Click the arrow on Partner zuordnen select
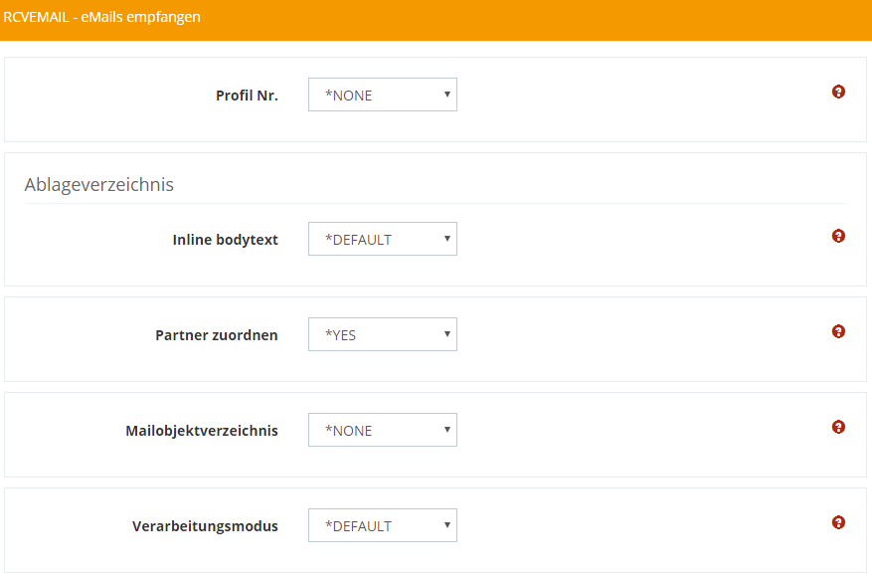Screen dimensions: 872x580 [x=447, y=334]
